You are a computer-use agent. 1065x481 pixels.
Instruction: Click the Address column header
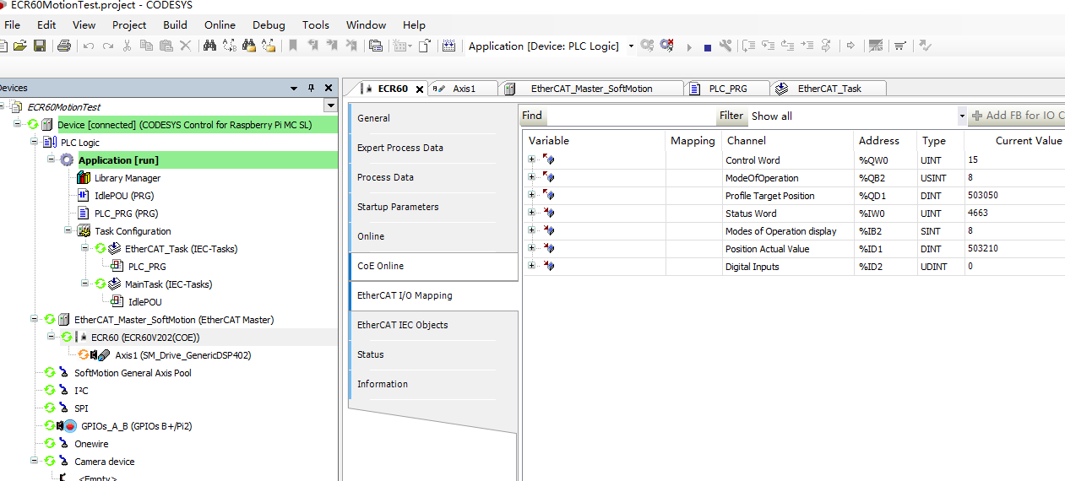click(879, 141)
